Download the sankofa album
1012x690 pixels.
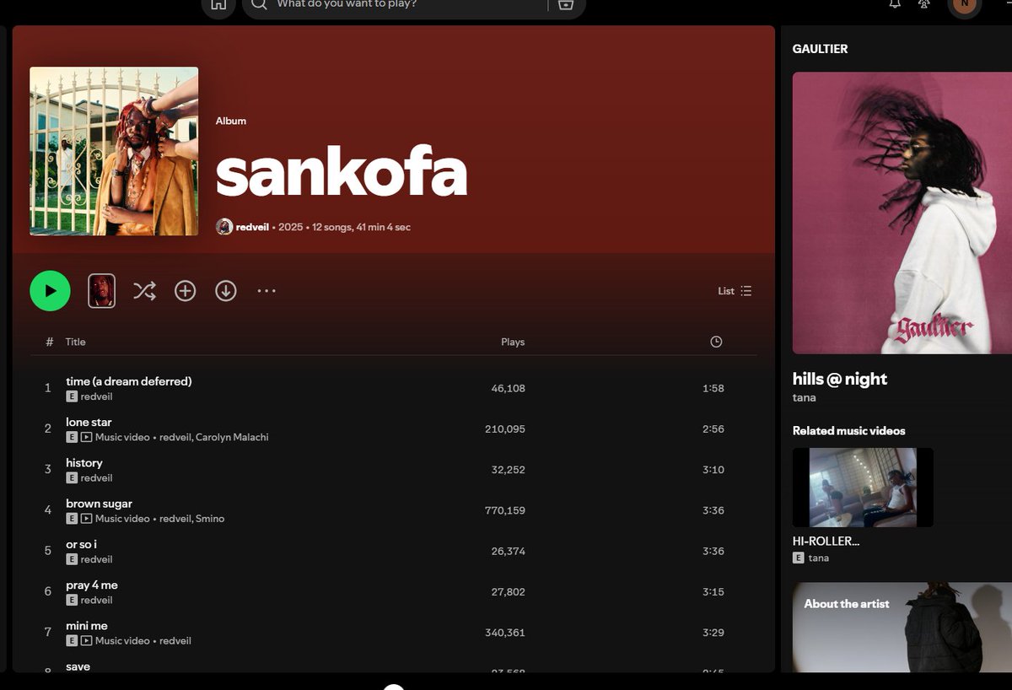(225, 291)
